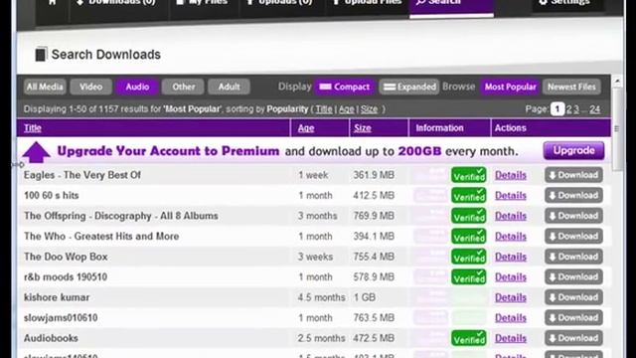The height and width of the screenshot is (358, 636).
Task: Click the Upgrade button
Action: click(x=573, y=150)
